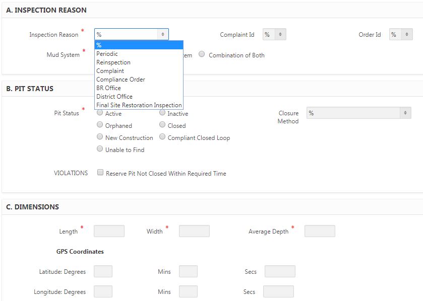Expand the Closure Method dropdown

[x=358, y=113]
